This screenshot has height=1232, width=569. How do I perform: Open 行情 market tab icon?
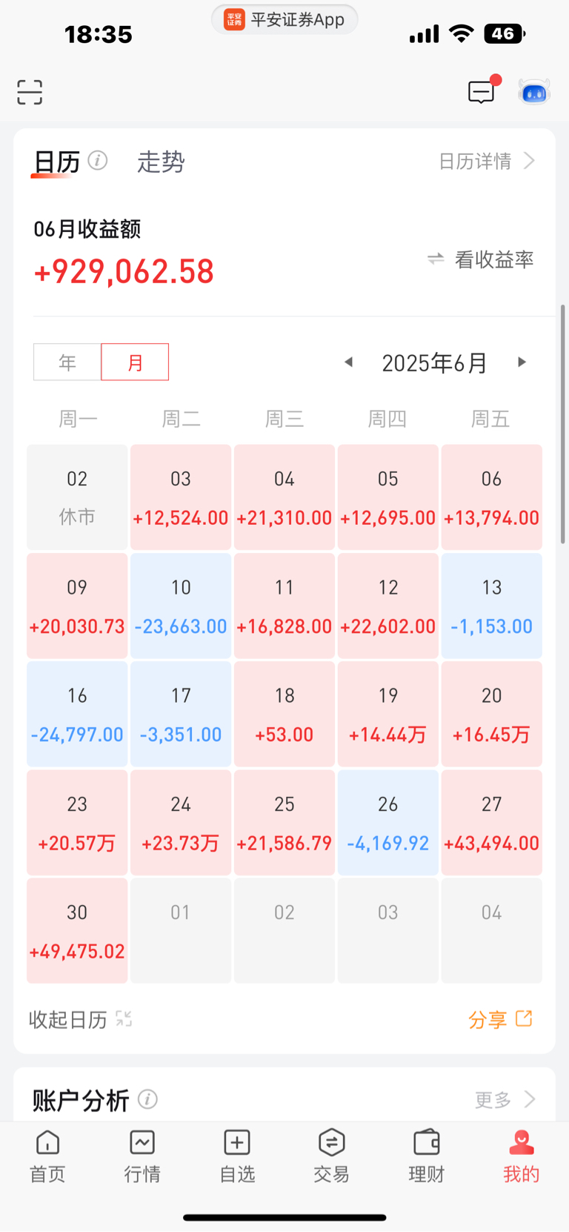142,1142
